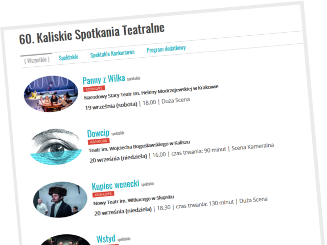Click the Wstyd thumbnail at the bottom

(66, 240)
